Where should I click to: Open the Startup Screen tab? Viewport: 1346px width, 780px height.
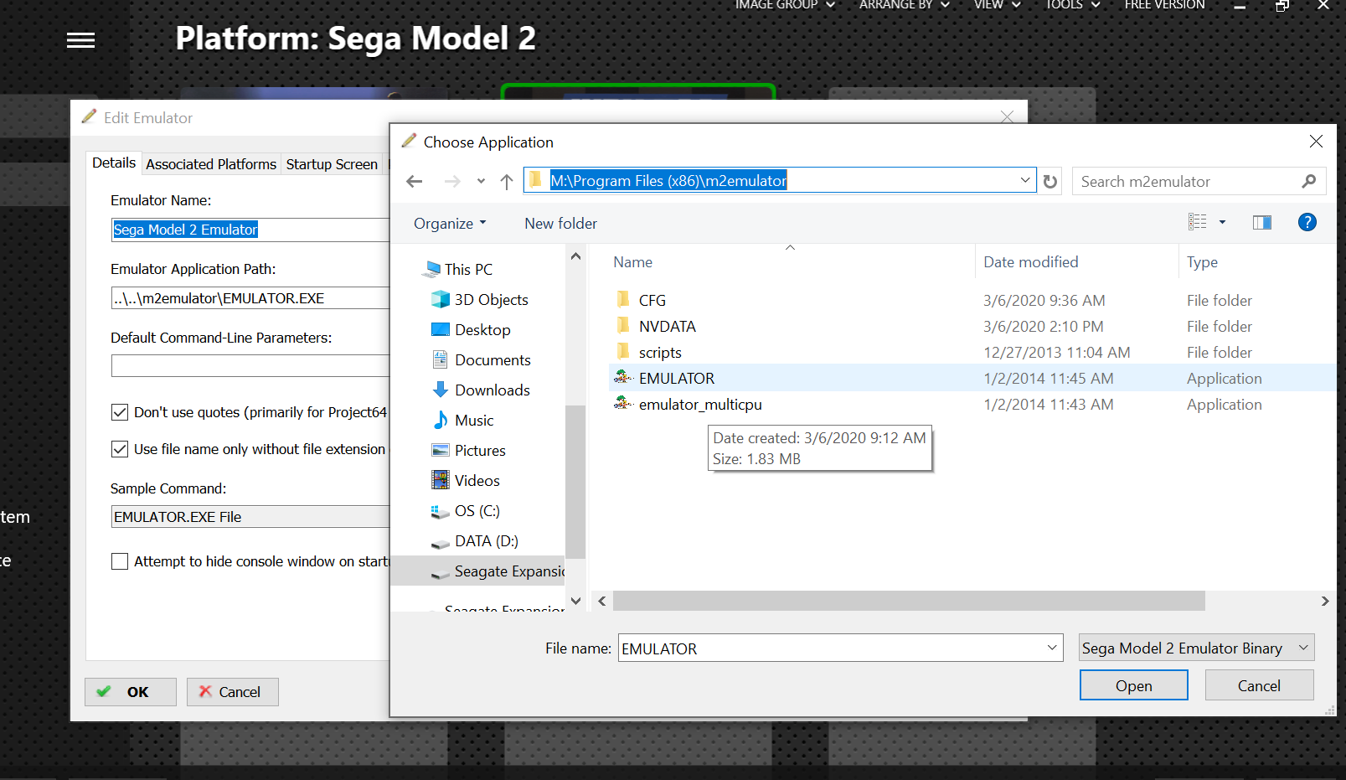pos(332,164)
